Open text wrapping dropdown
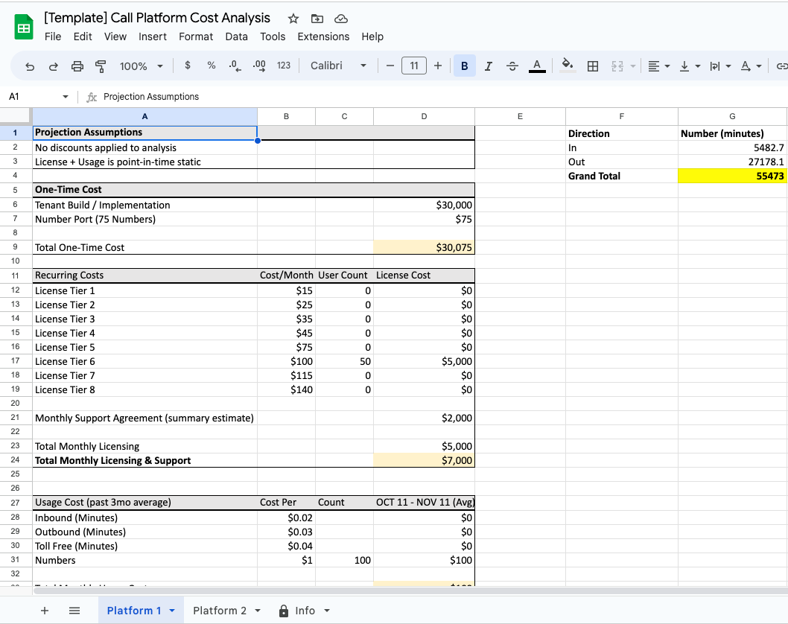Image resolution: width=788 pixels, height=624 pixels. tap(720, 66)
